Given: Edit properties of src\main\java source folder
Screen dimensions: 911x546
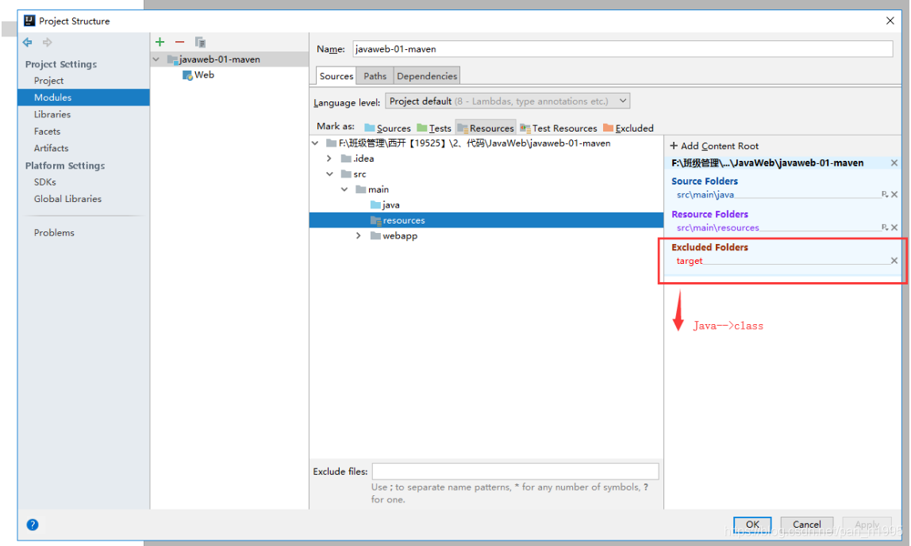Looking at the screenshot, I should tap(884, 194).
